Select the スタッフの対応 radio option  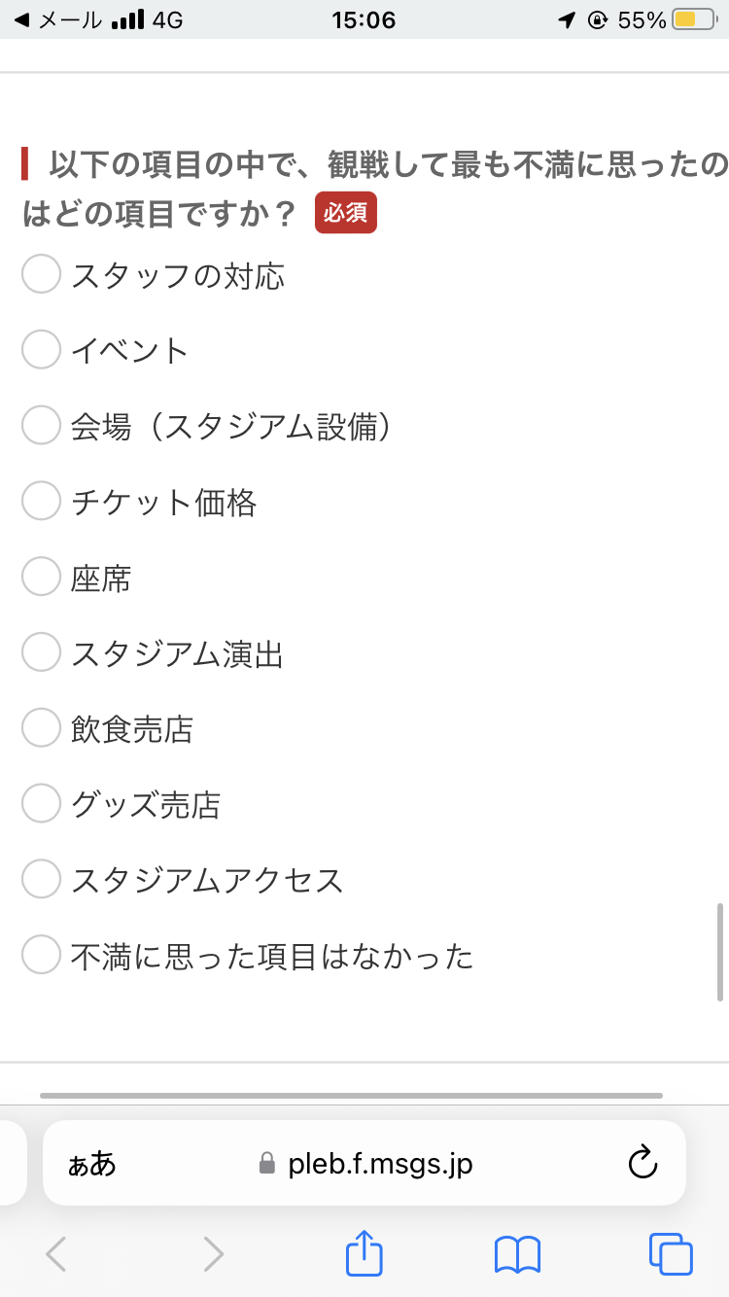tap(41, 275)
